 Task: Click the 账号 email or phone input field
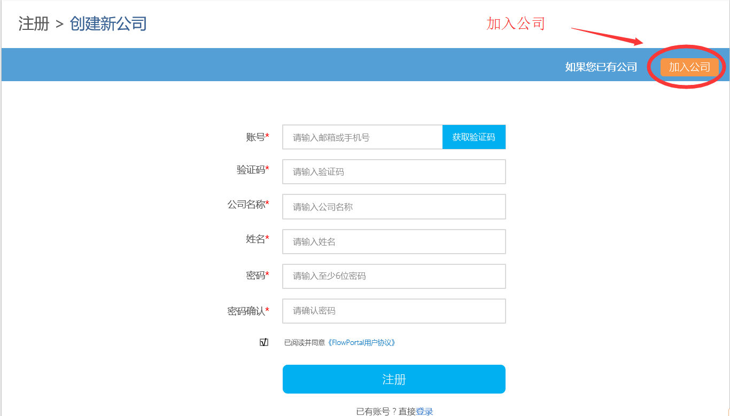(x=362, y=137)
